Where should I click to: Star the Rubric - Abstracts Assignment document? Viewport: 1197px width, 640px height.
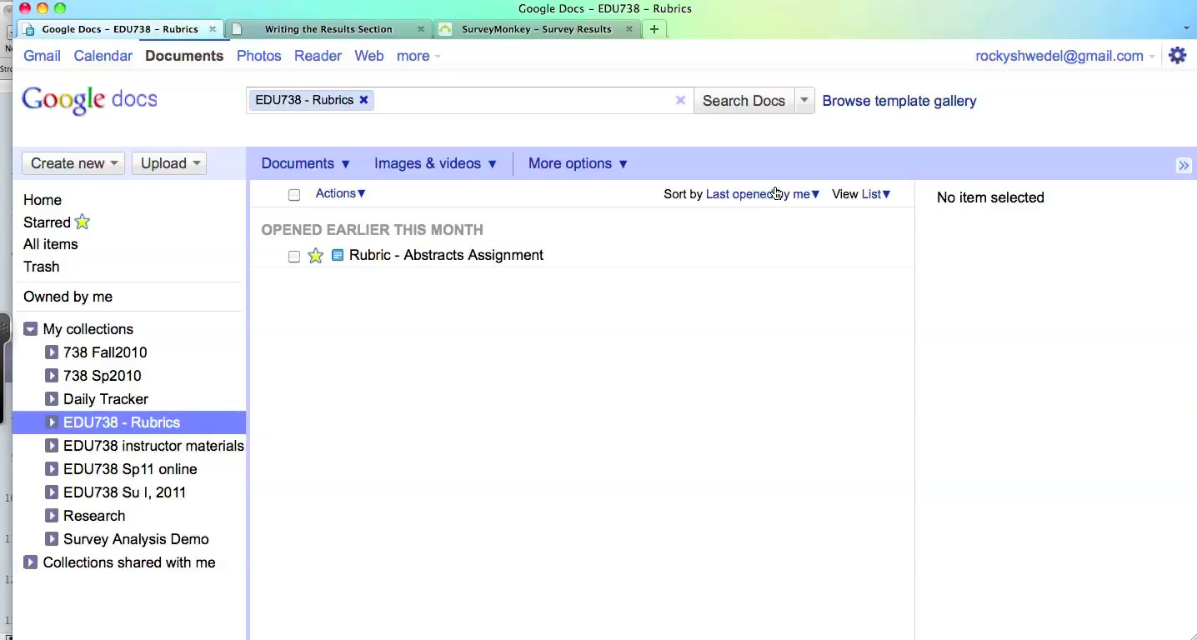click(x=315, y=256)
